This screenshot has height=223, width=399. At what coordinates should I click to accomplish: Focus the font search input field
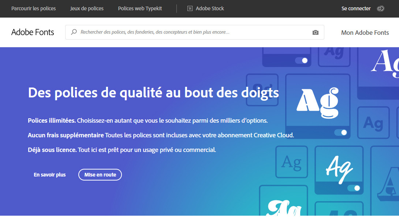[x=194, y=32]
